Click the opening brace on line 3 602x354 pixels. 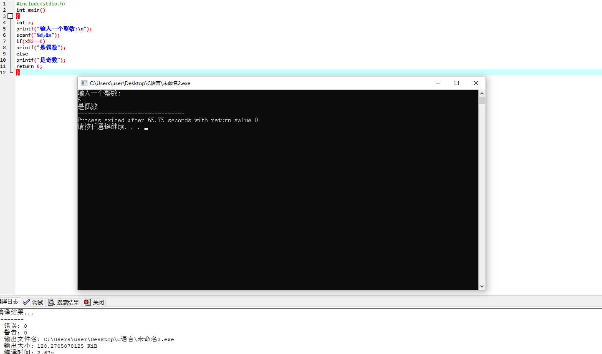pos(18,16)
